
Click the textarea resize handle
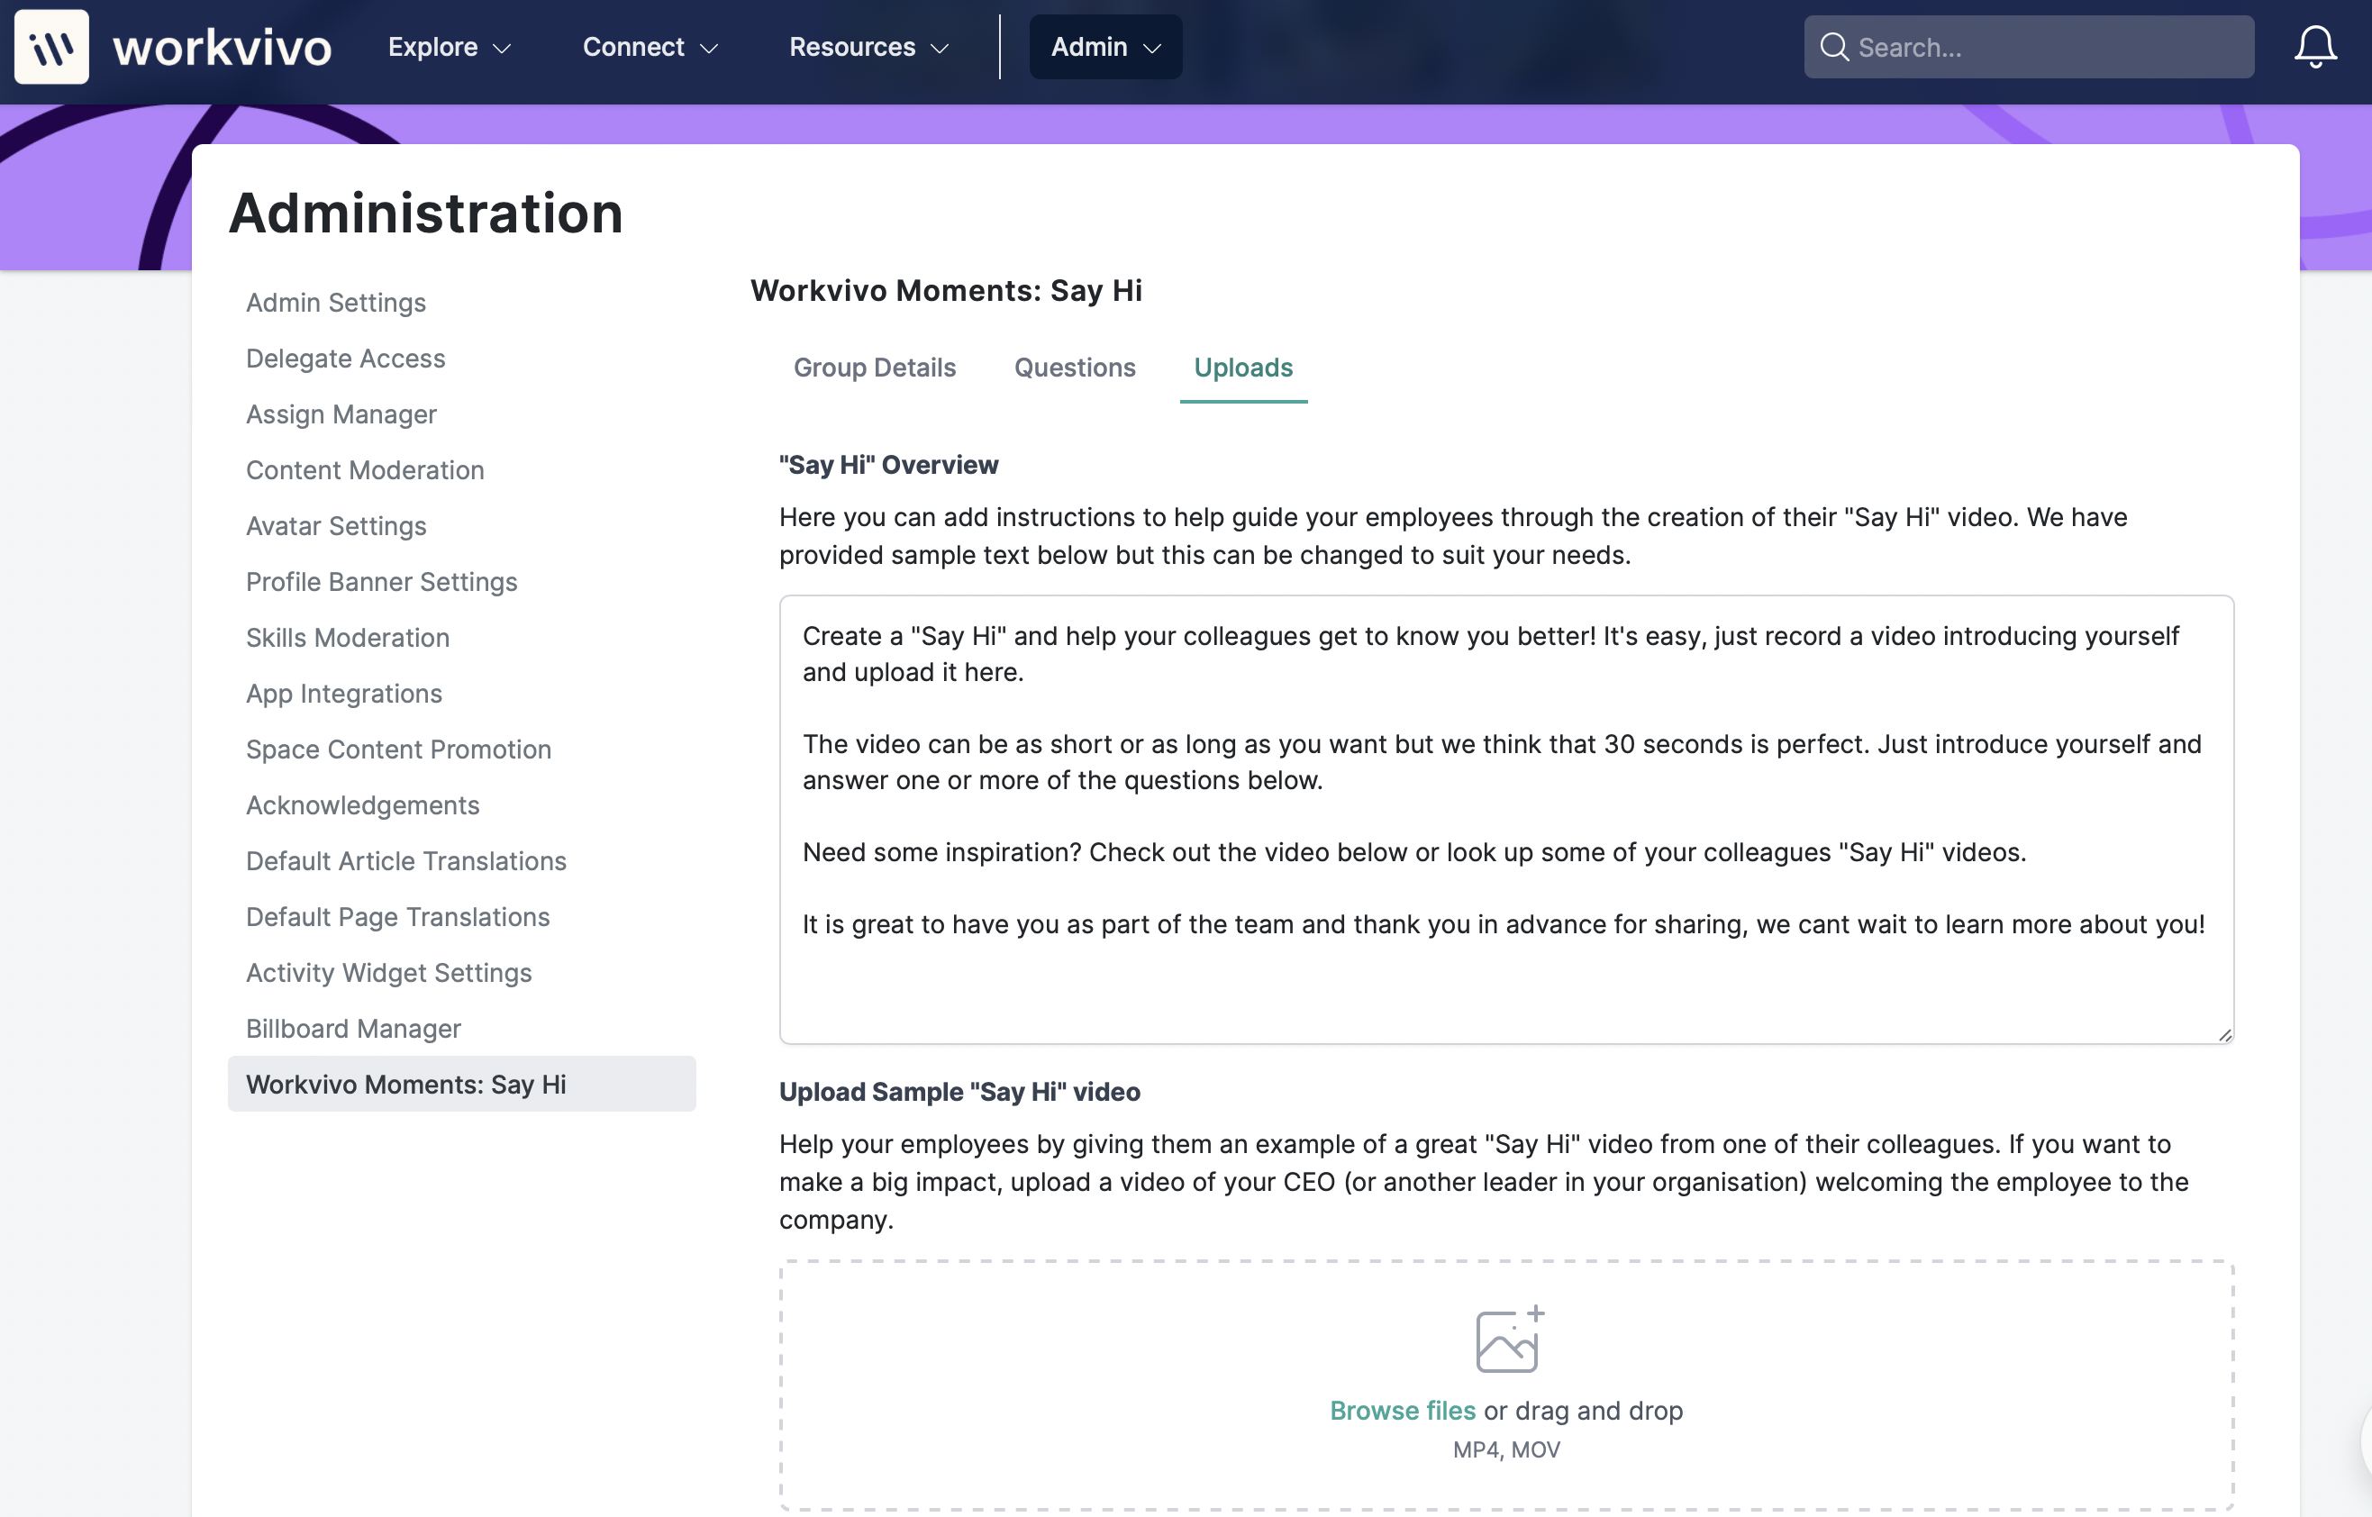2224,1034
